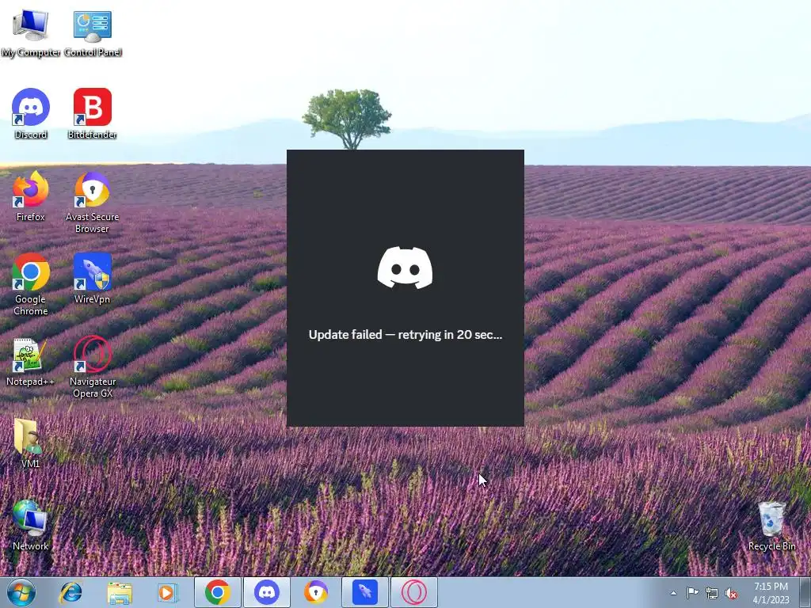This screenshot has width=811, height=608.
Task: Select the Avast Secure Browser shortcut
Action: click(x=92, y=203)
